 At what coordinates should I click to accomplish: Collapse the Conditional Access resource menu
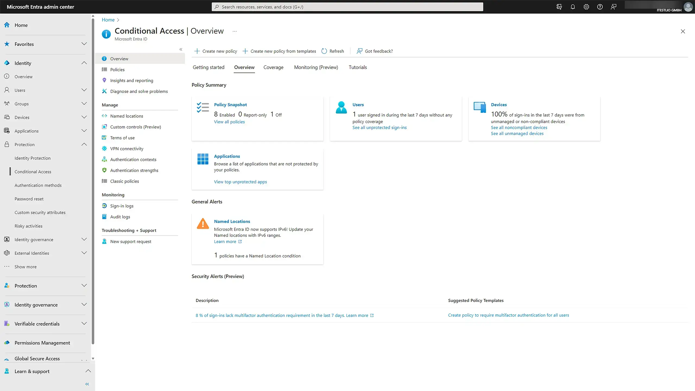181,49
